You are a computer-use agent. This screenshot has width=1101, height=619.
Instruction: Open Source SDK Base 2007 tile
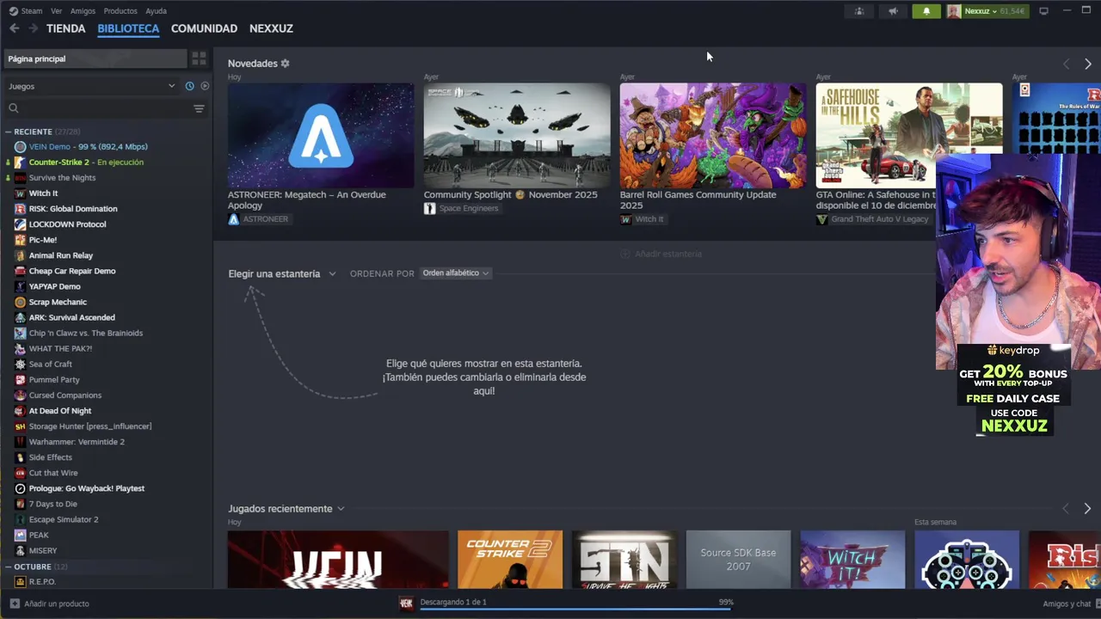[738, 560]
